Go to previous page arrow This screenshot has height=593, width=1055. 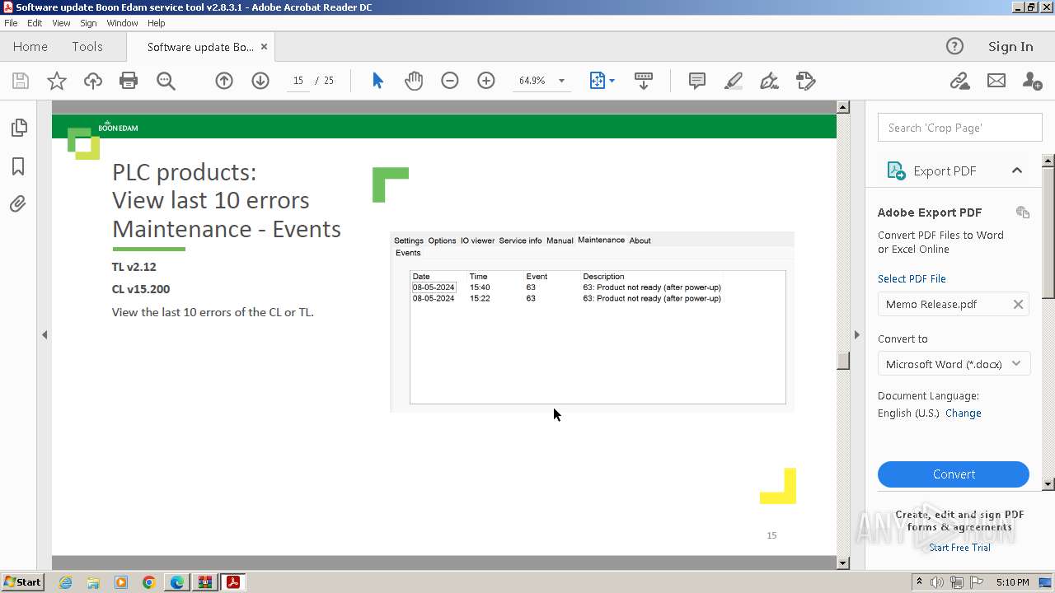[224, 81]
